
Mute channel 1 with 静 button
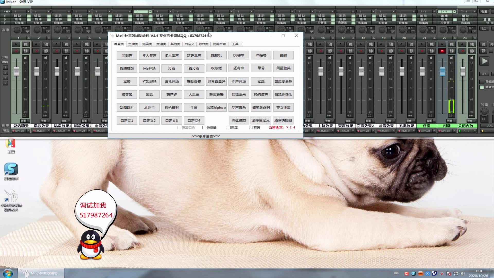[x=25, y=51]
